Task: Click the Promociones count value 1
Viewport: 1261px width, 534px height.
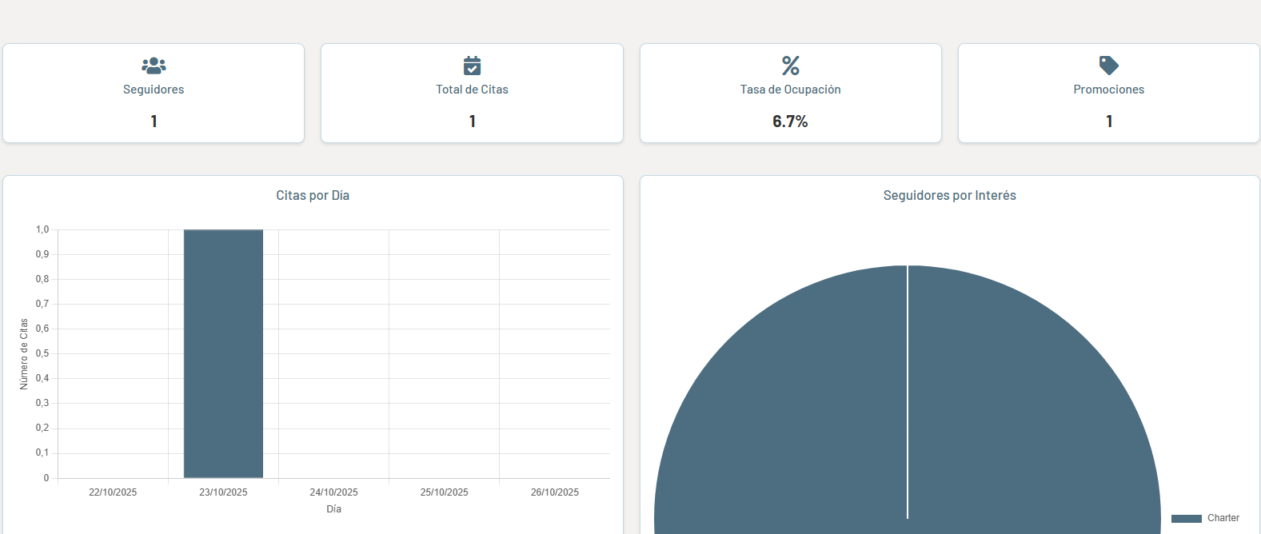Action: coord(1109,122)
